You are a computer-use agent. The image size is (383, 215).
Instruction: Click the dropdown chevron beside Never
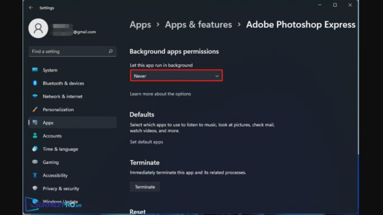(x=217, y=76)
